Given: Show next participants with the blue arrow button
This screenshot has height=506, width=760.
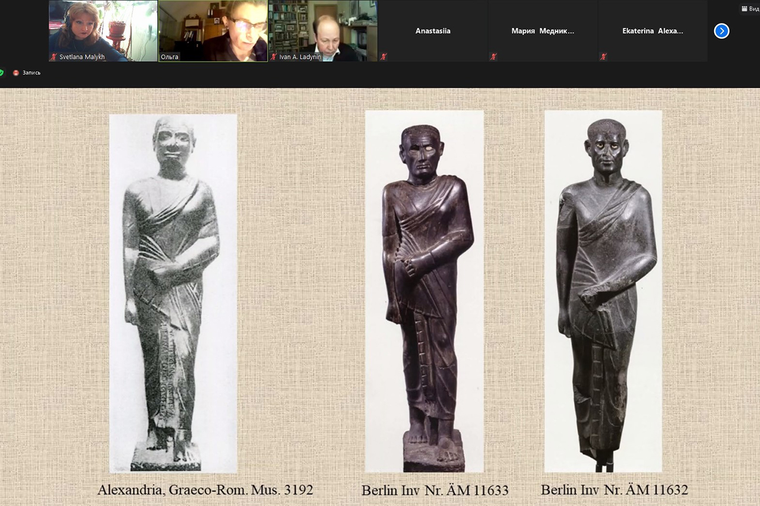Looking at the screenshot, I should click(721, 31).
